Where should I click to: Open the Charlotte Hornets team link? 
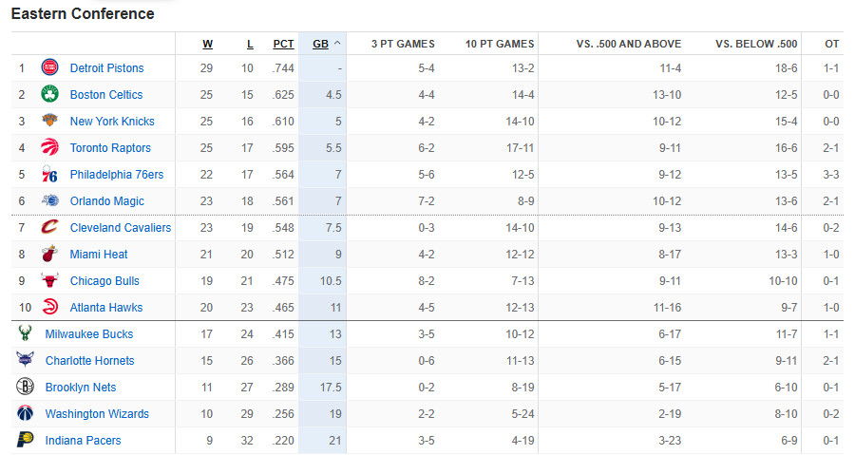pyautogui.click(x=89, y=361)
